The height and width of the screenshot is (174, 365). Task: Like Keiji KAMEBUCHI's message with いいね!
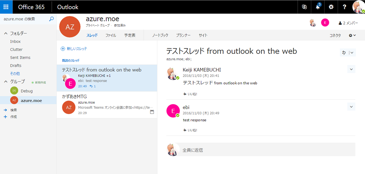click(x=190, y=94)
